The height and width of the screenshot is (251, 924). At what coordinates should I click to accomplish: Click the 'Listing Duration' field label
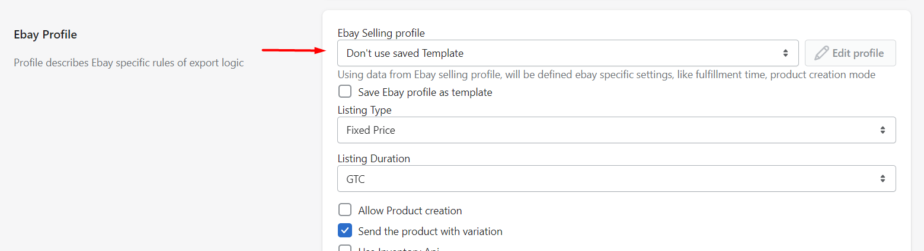tap(374, 159)
